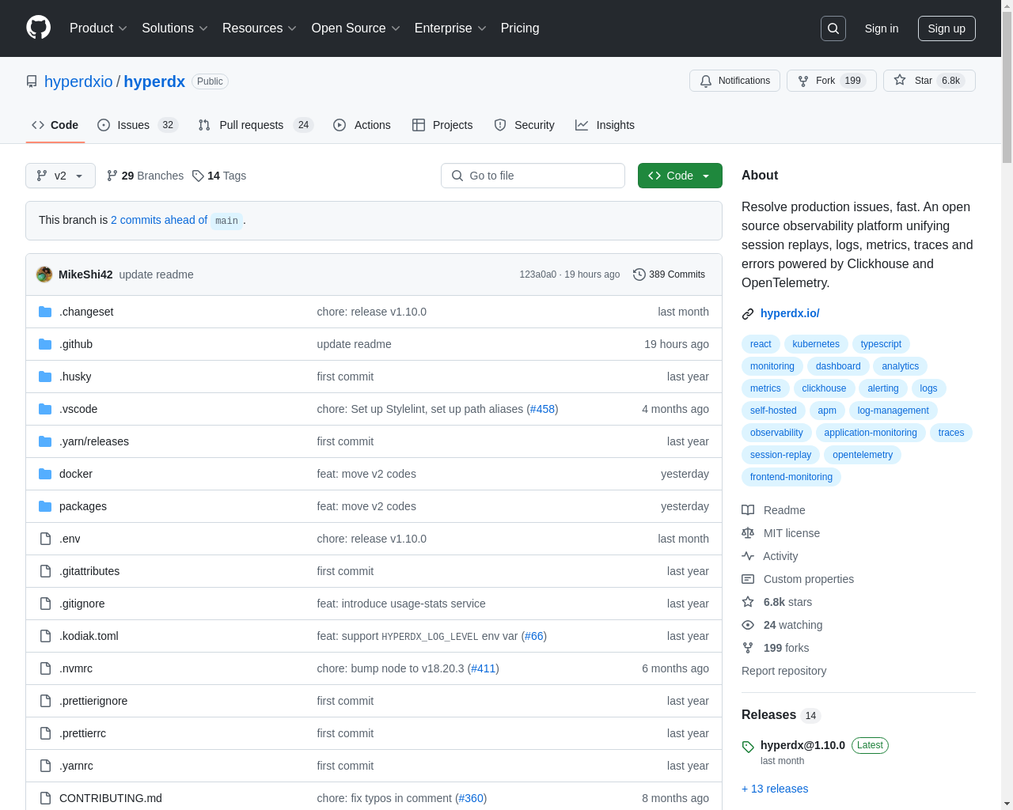Expand the Enterprise menu
1013x810 pixels.
pyautogui.click(x=450, y=28)
